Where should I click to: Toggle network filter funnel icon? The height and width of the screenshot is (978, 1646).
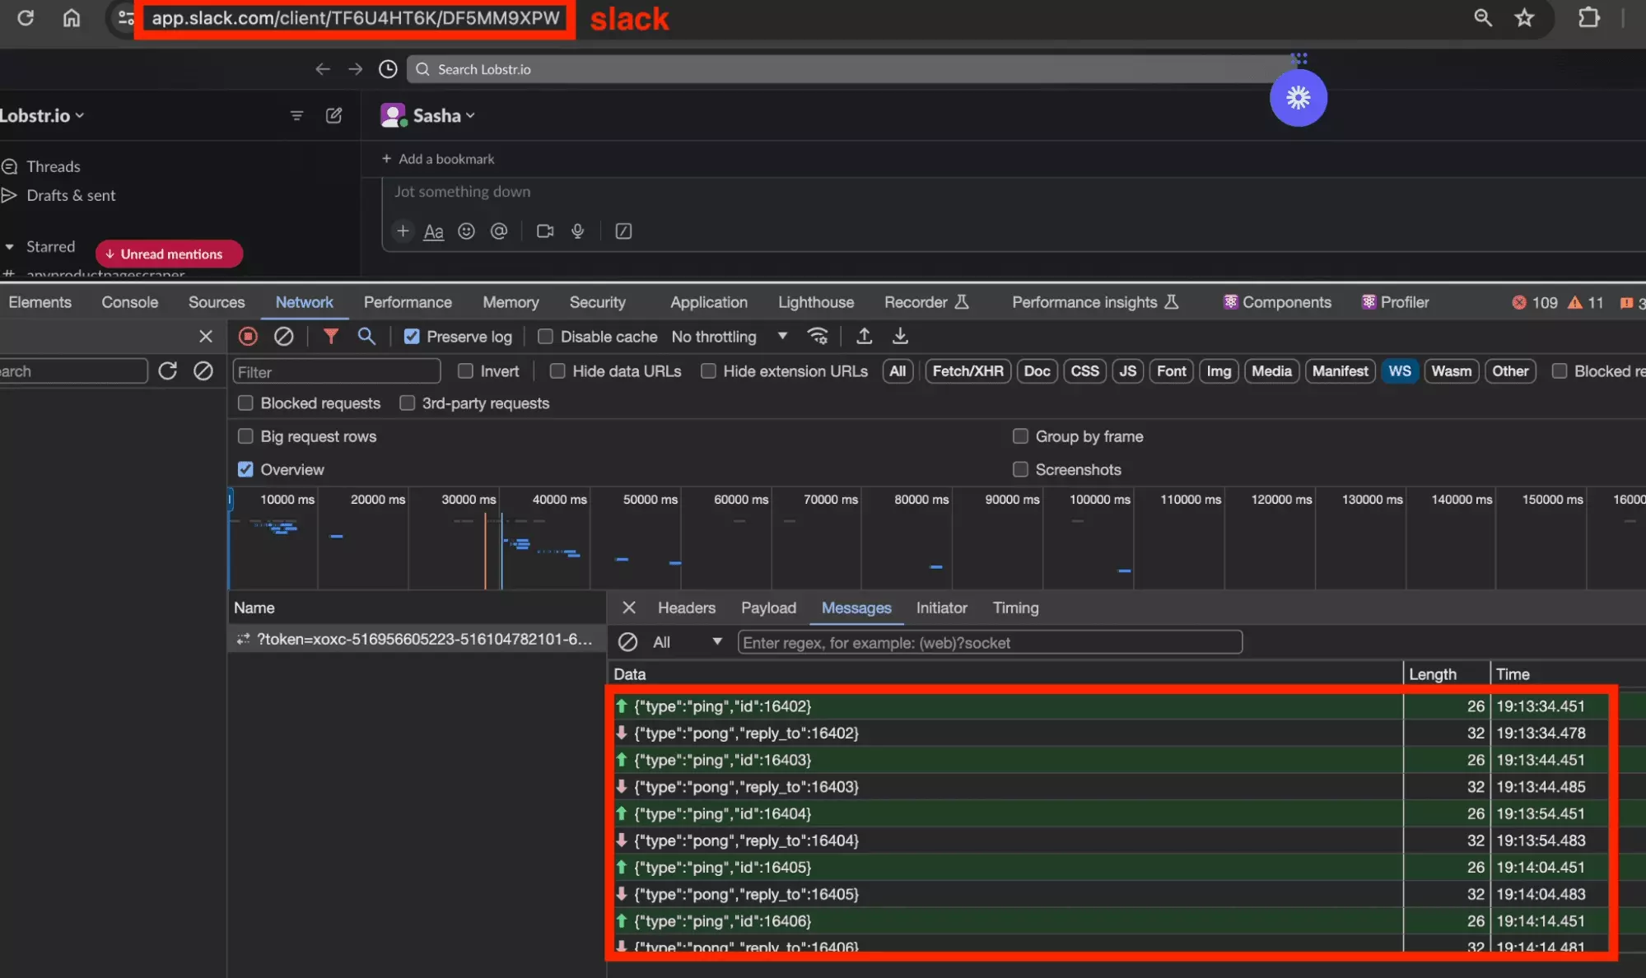click(330, 336)
